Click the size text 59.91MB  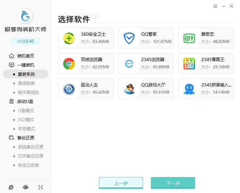click(161, 92)
